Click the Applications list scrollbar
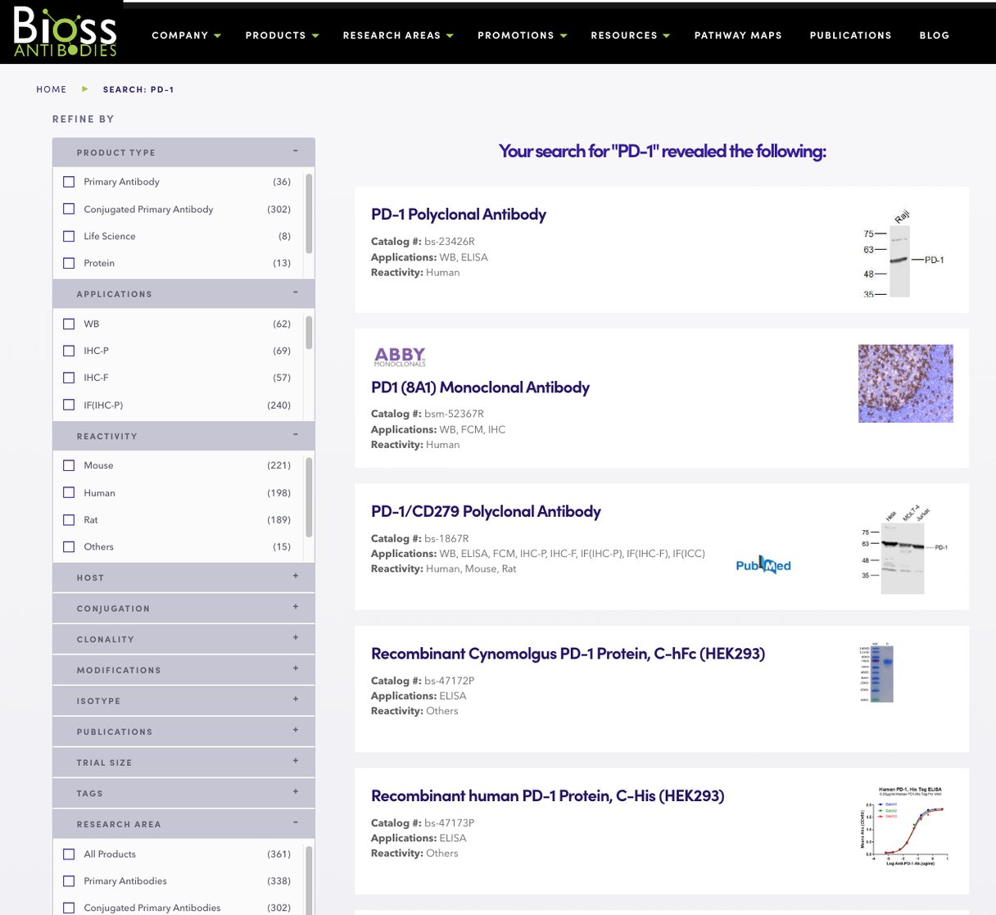 tap(309, 333)
